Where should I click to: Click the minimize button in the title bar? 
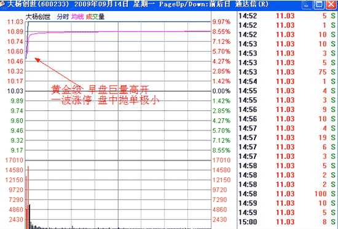coord(307,4)
